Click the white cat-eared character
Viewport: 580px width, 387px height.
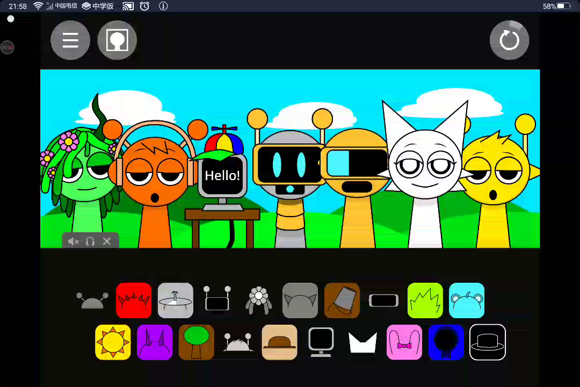coord(425,172)
